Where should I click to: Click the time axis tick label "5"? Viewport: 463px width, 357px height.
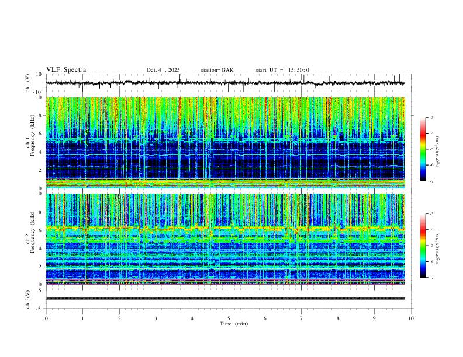click(229, 318)
